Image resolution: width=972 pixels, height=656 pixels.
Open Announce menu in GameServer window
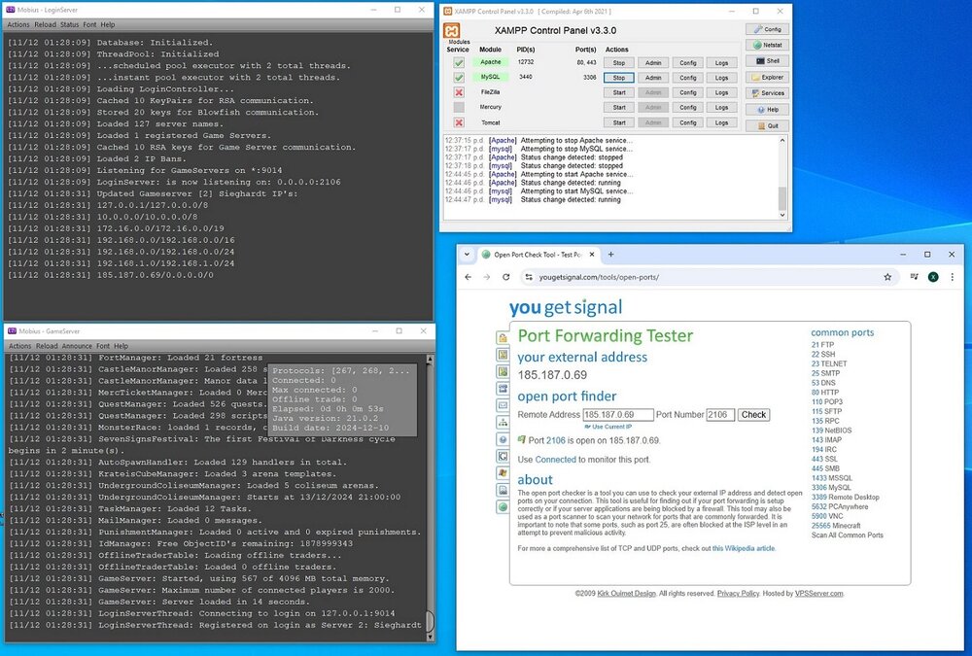(x=77, y=346)
